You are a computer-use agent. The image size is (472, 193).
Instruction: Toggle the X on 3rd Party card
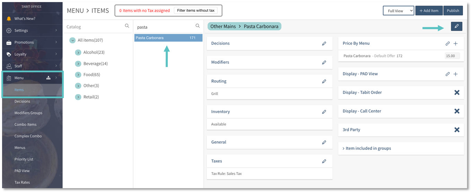point(456,130)
